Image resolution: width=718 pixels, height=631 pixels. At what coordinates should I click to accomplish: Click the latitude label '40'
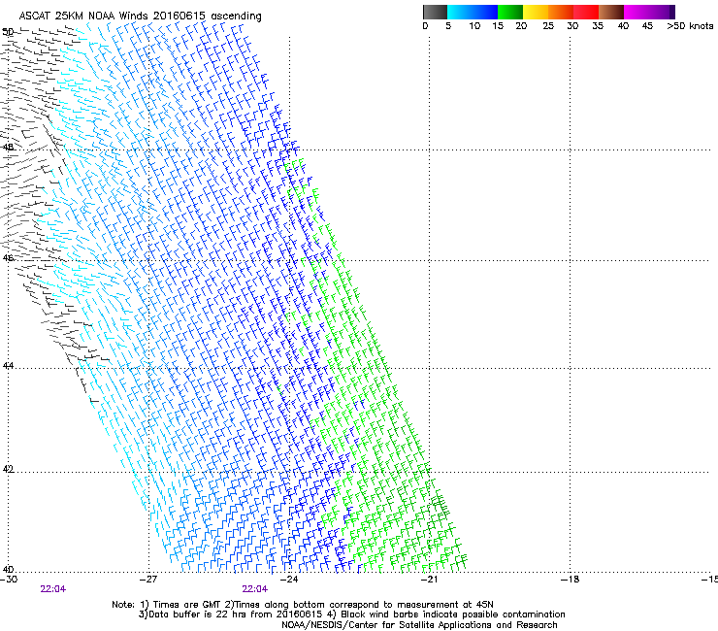coord(8,569)
